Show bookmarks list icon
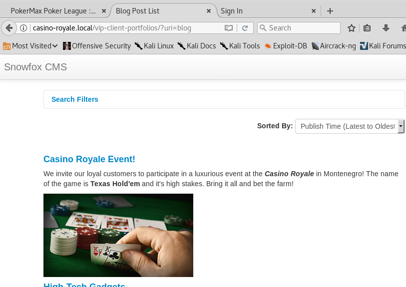Screen dimensions: 406x287 point(367,28)
